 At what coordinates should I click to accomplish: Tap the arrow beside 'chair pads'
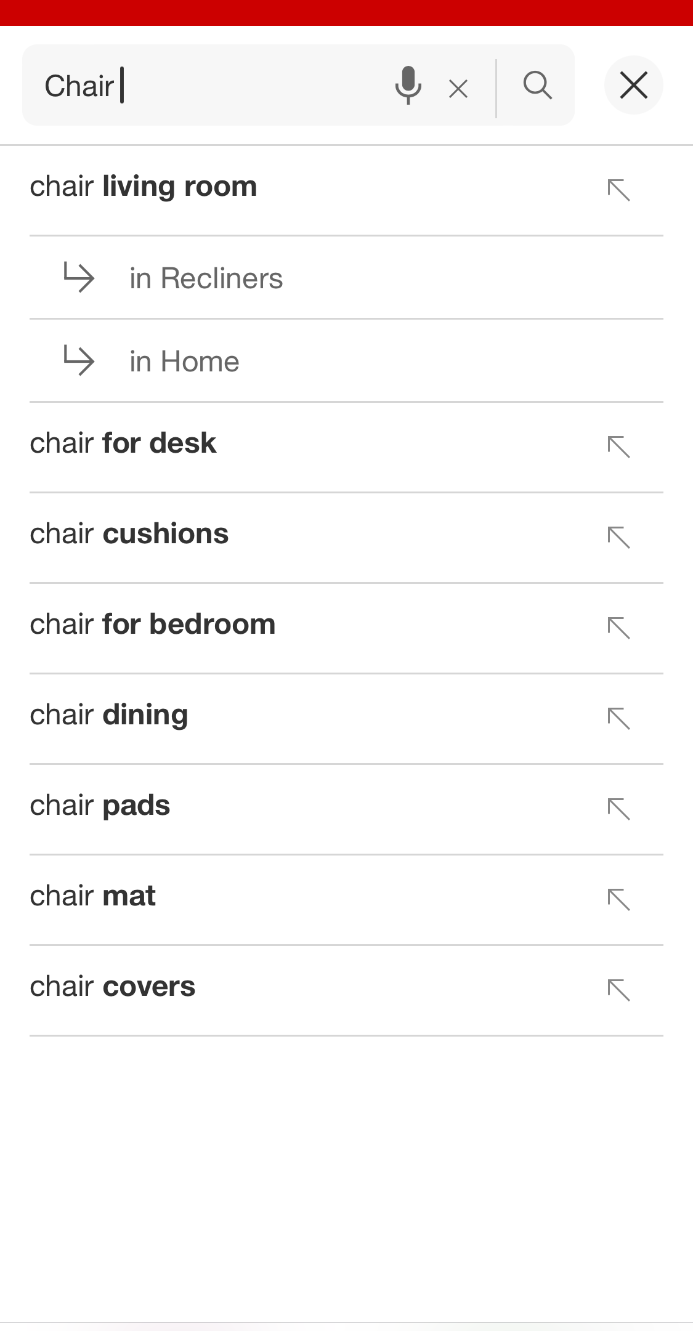coord(618,809)
